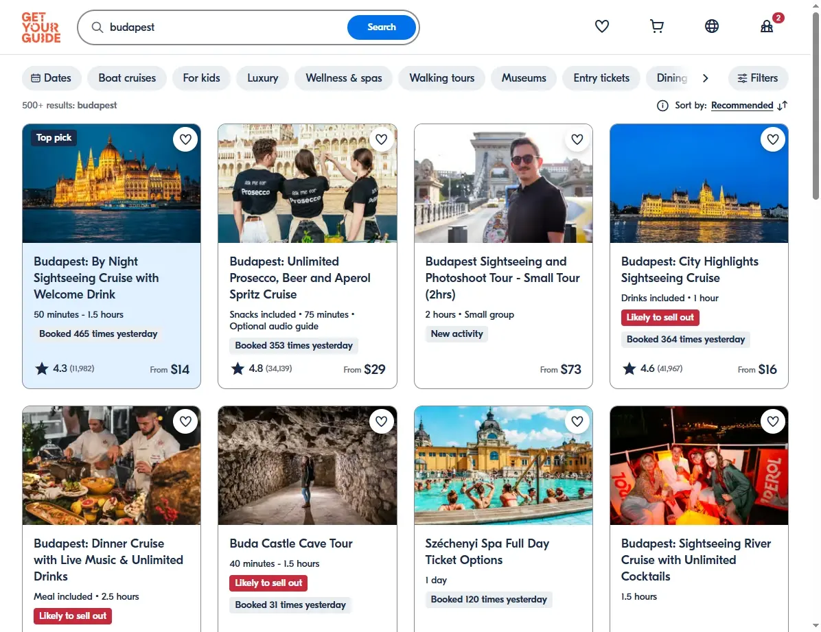The width and height of the screenshot is (821, 632).
Task: Click 'Booked 353 times yesterday' label
Action: pos(294,346)
